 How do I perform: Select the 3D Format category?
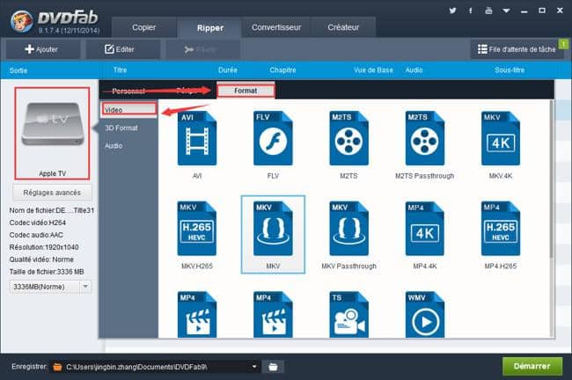pyautogui.click(x=121, y=128)
